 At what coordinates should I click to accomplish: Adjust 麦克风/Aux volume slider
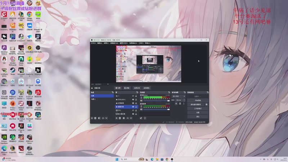(156, 101)
